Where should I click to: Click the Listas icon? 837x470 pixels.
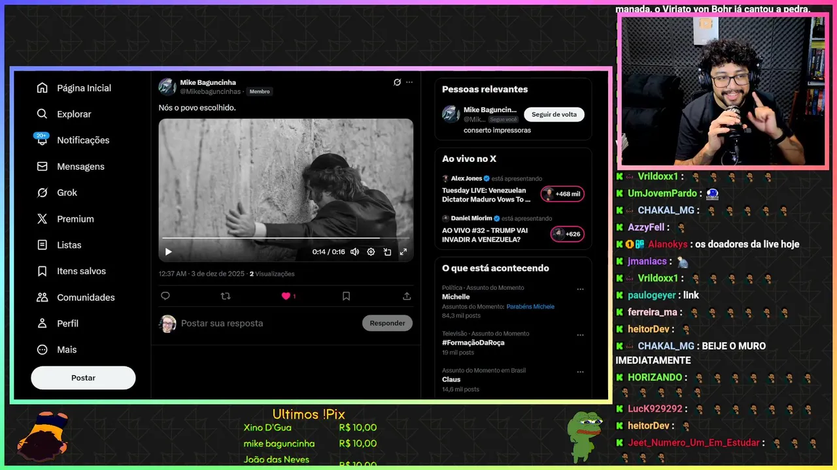click(x=42, y=245)
